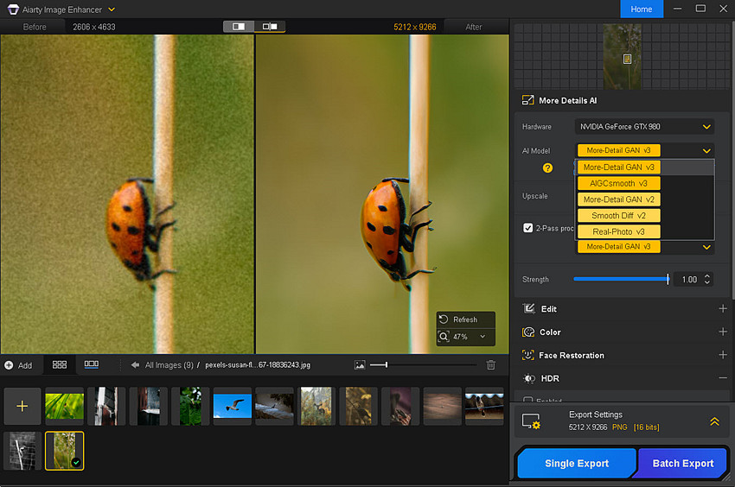This screenshot has height=487, width=735.
Task: Click the Edit panel icon
Action: point(528,308)
